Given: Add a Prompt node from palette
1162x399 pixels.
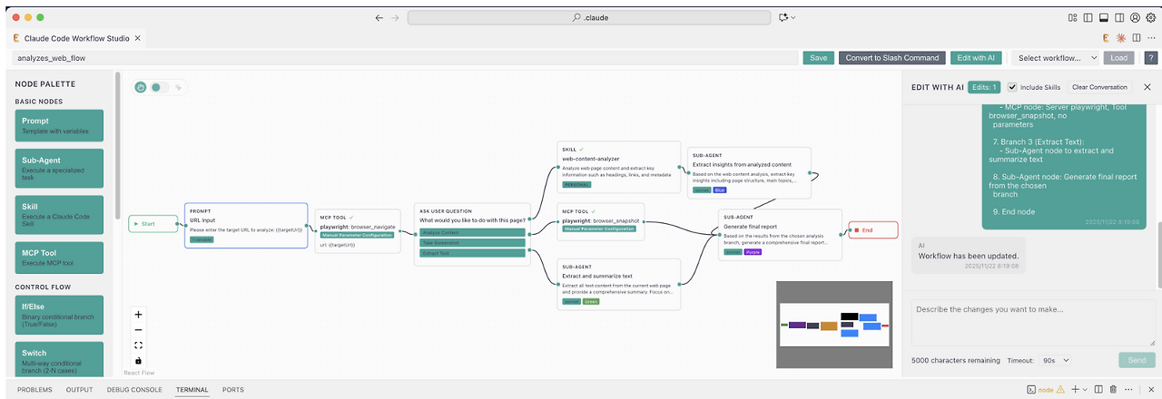Looking at the screenshot, I should tap(59, 125).
